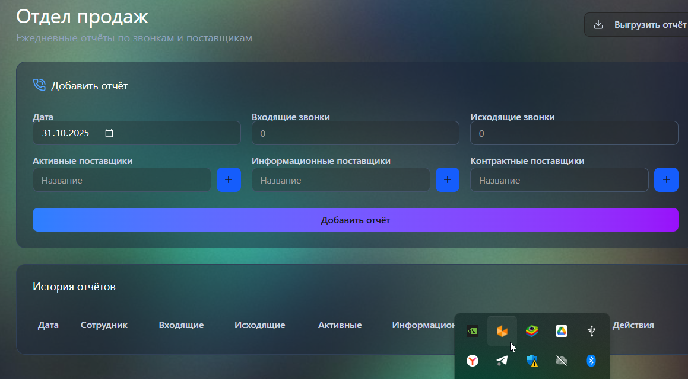The width and height of the screenshot is (688, 379).
Task: Open Yandex Browser tray icon
Action: point(472,361)
